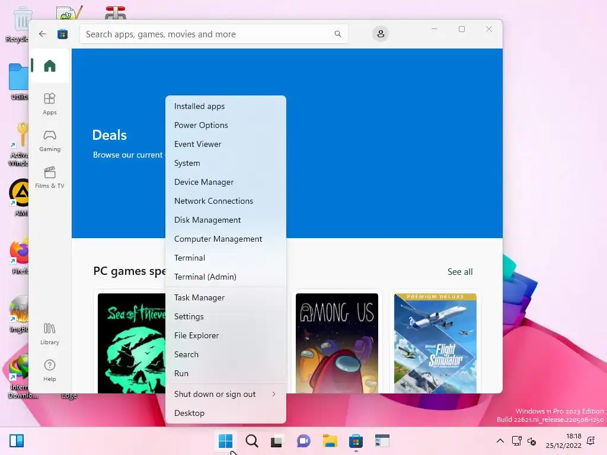Open the notification bell in system tray

[591, 441]
